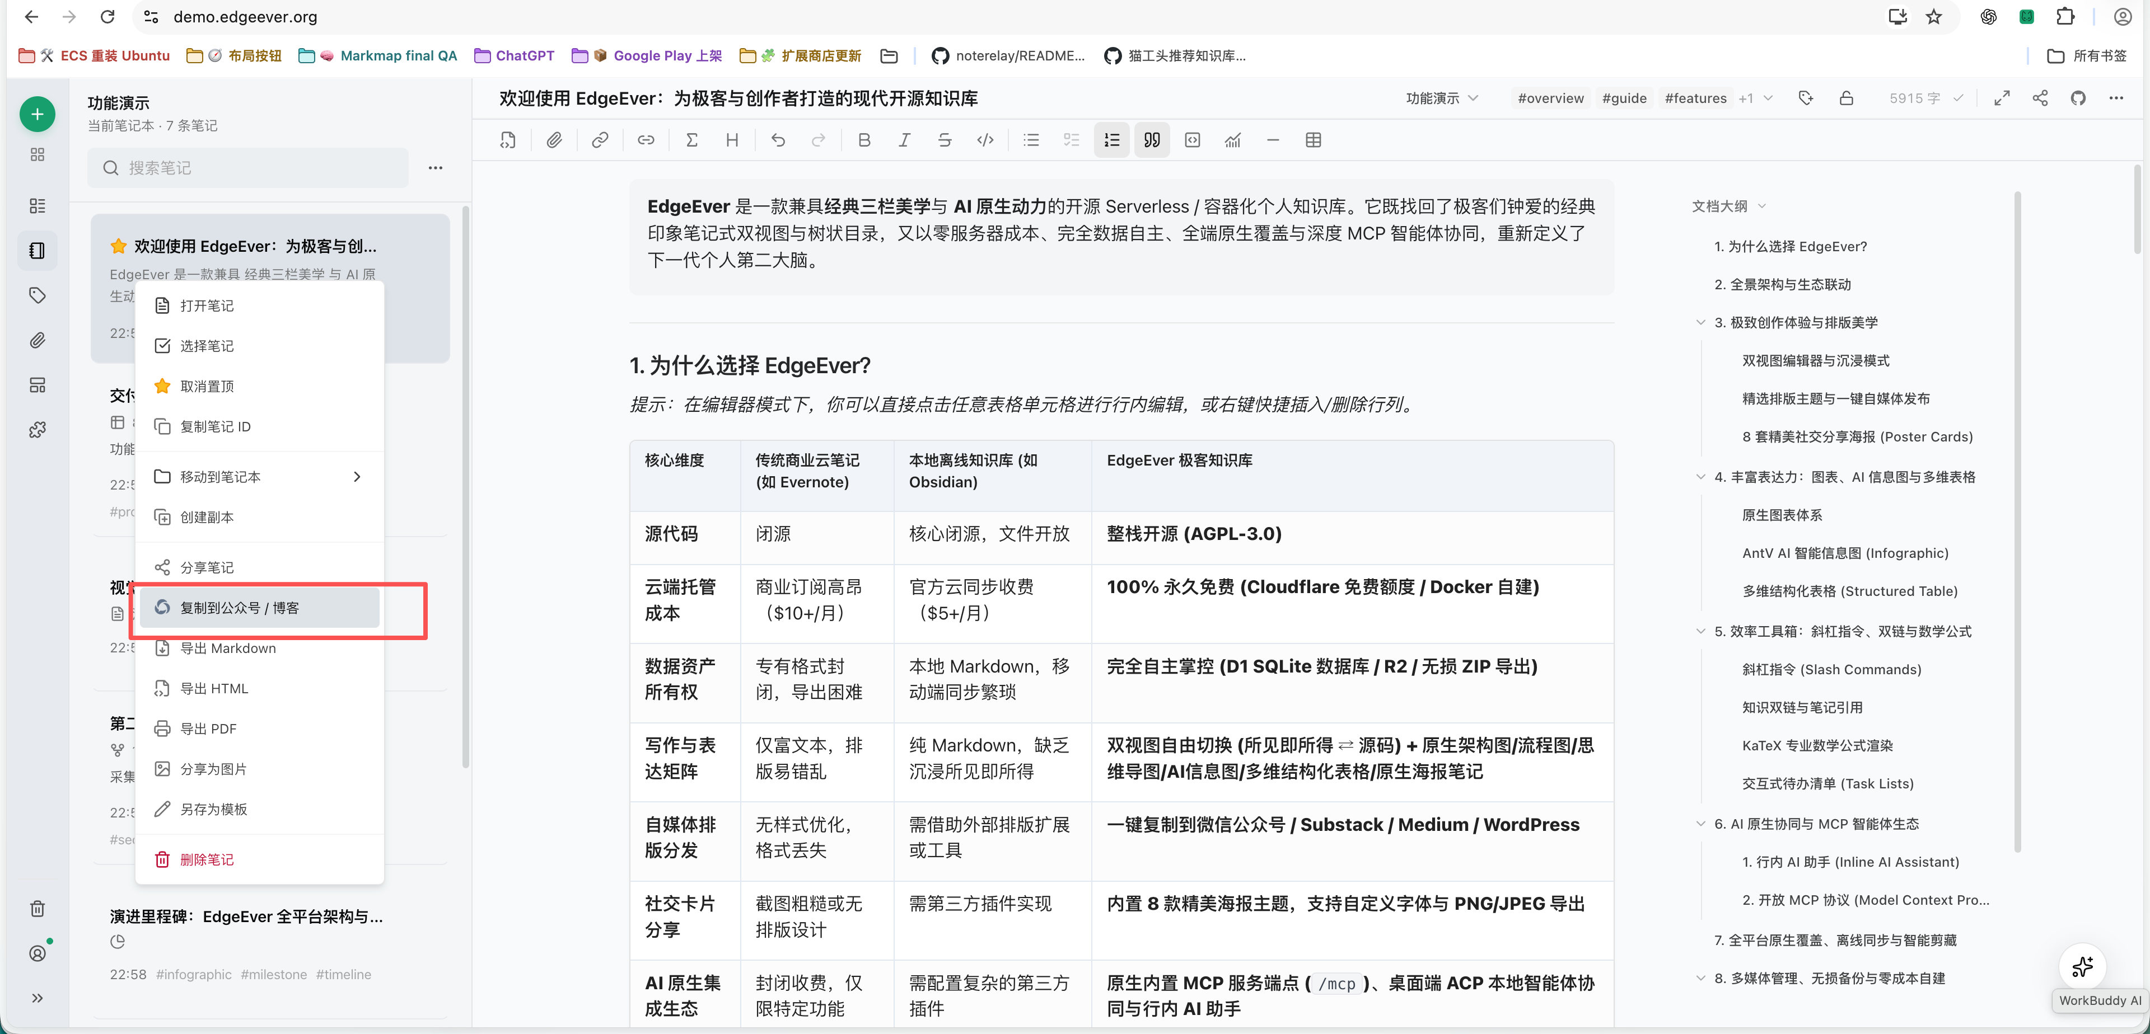Viewport: 2150px width, 1034px height.
Task: Open the GitHub icon in note header
Action: point(2078,98)
